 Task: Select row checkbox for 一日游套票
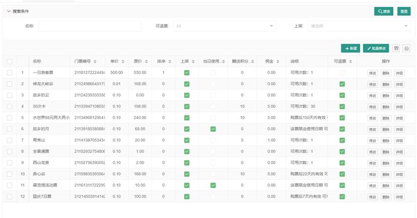click(x=10, y=72)
